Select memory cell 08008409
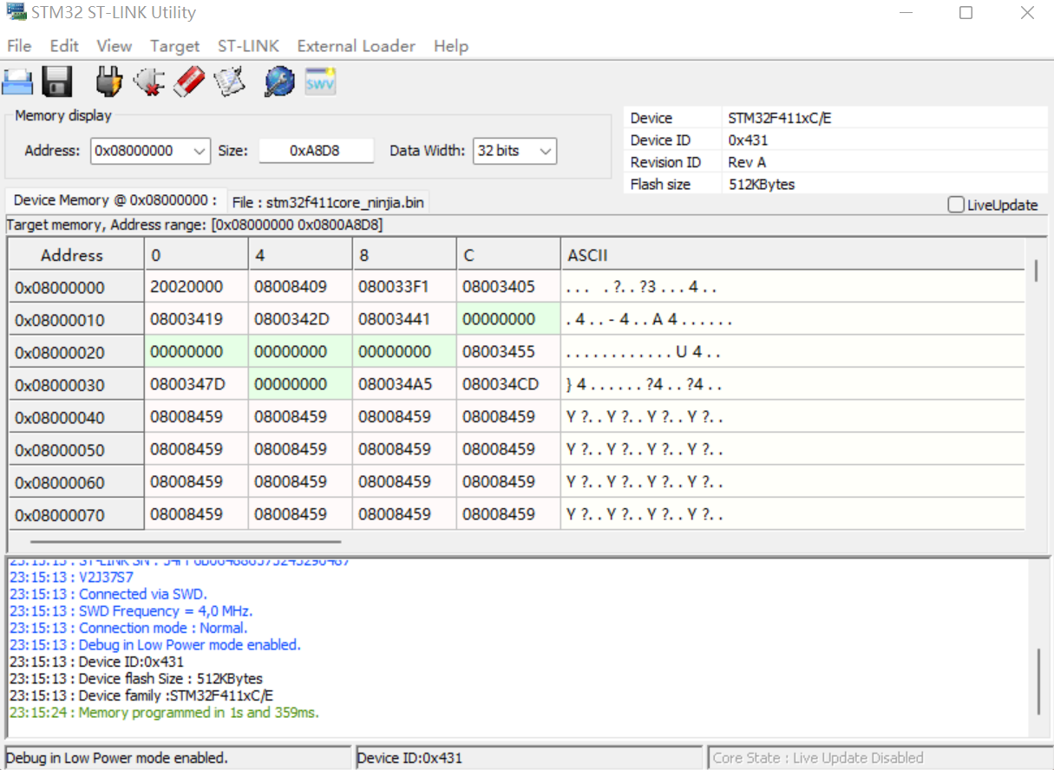Viewport: 1054px width, 770px height. 300,287
